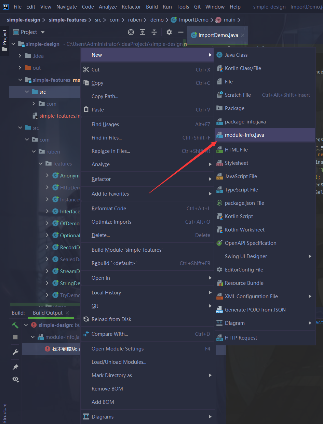
Task: Click the Build hammer icon
Action: pos(15,325)
